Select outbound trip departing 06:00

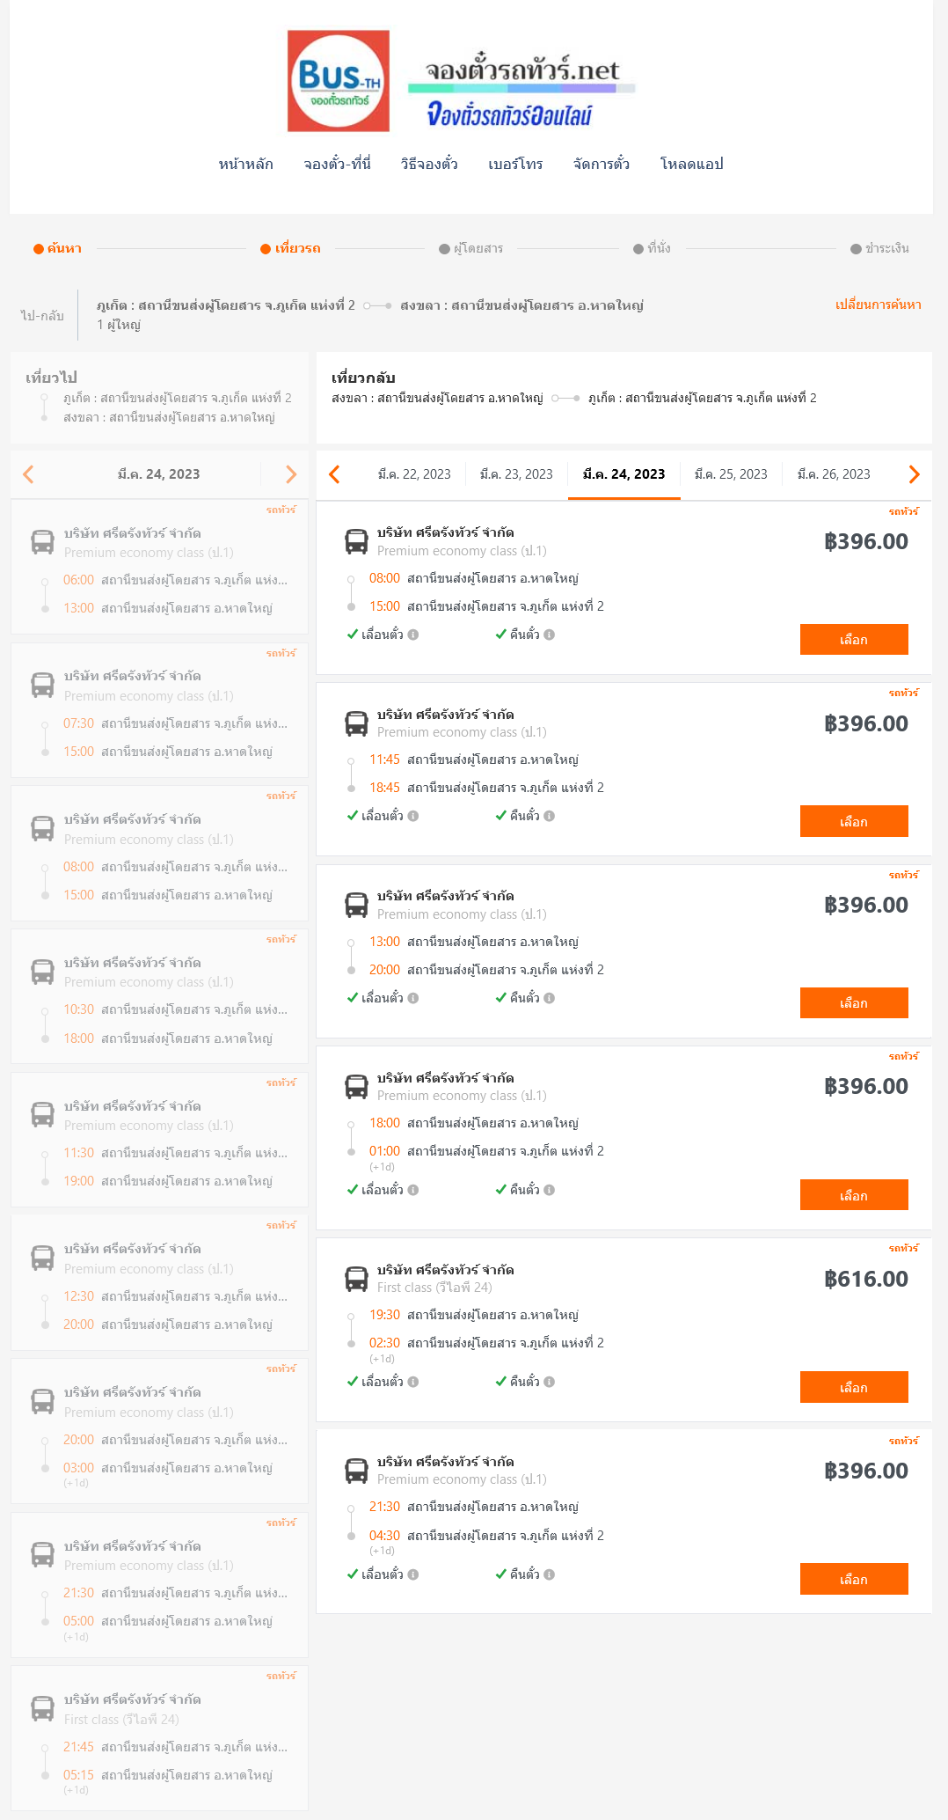tap(159, 567)
